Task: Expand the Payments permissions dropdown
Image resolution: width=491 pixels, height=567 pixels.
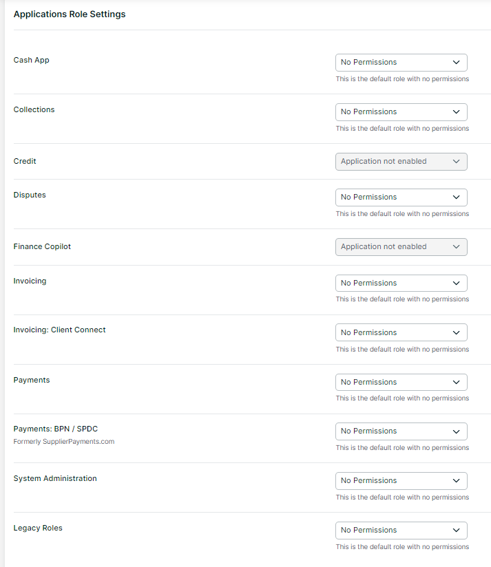Action: 401,383
